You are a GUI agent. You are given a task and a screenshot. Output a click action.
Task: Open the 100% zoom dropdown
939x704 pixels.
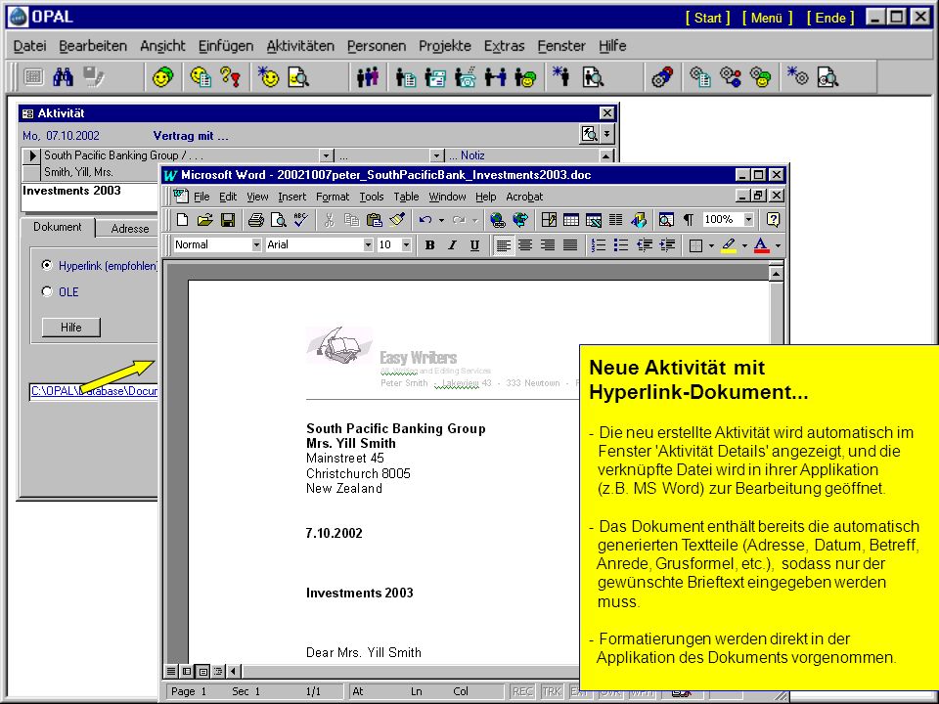[x=748, y=220]
